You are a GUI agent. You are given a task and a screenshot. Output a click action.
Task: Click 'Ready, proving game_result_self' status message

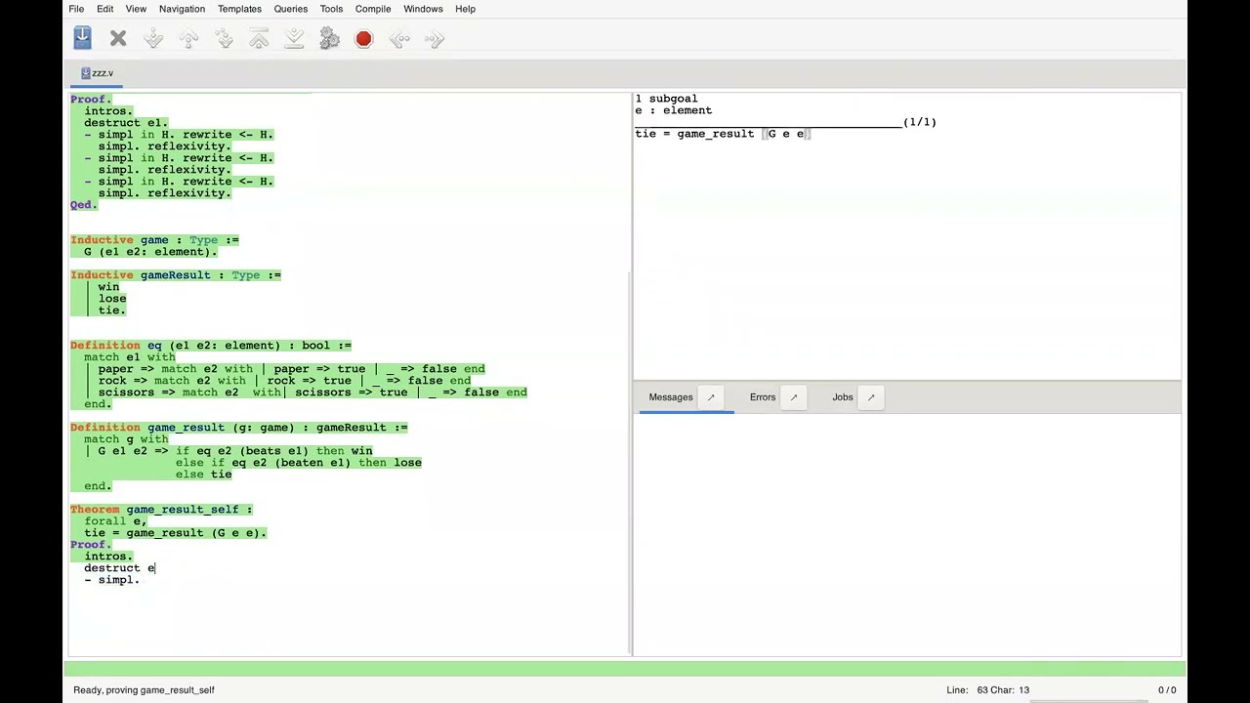(144, 690)
